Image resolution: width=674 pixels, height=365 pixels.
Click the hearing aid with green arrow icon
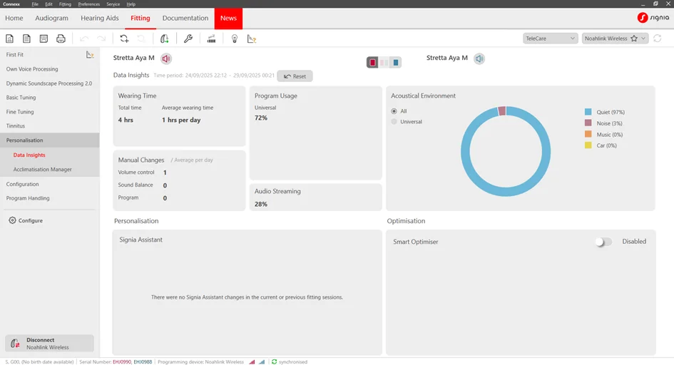[x=164, y=38]
